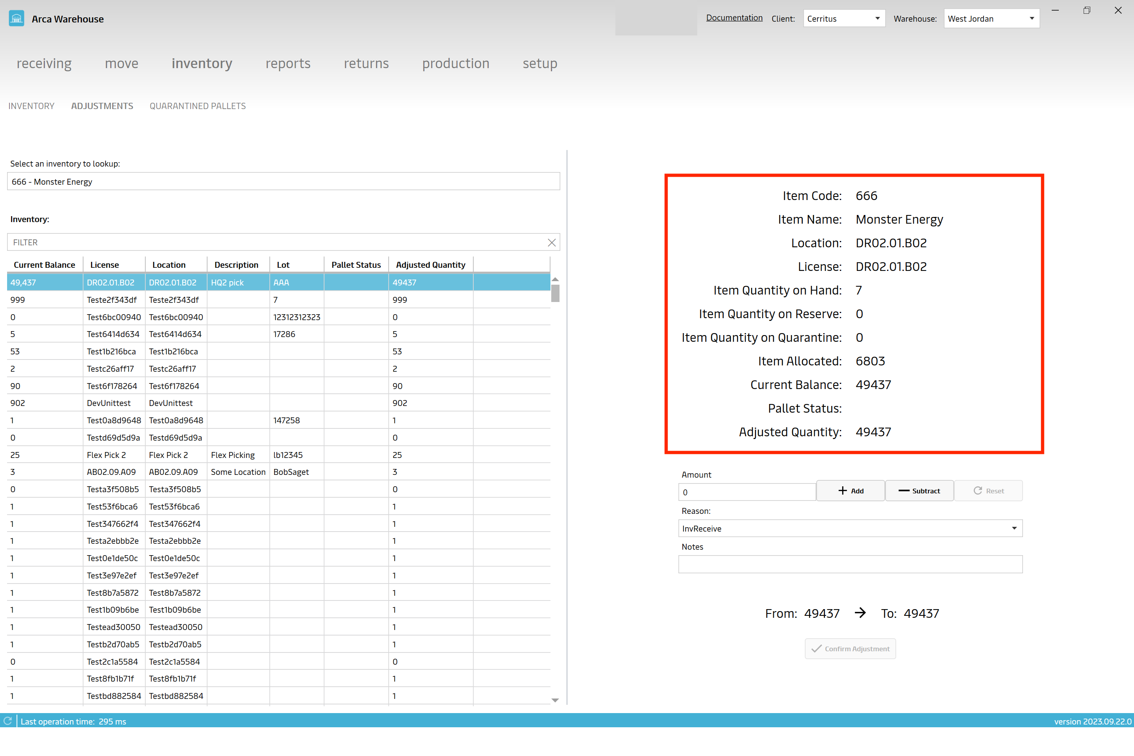1134x756 pixels.
Task: Click the scroll up arrow in inventory table
Action: click(x=555, y=280)
